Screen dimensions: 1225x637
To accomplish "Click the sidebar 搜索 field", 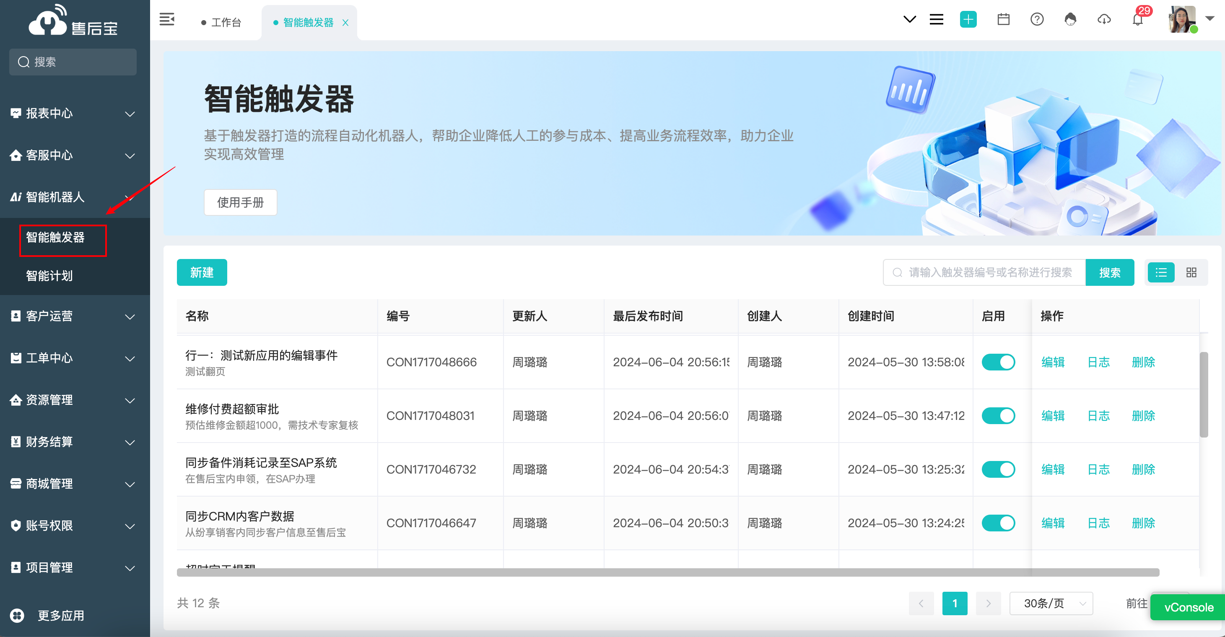I will point(73,62).
